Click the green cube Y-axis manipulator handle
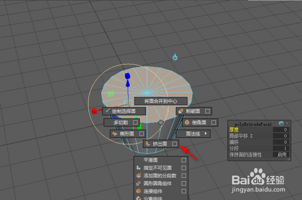Screen dimensions: 302x200 pos(139,126)
